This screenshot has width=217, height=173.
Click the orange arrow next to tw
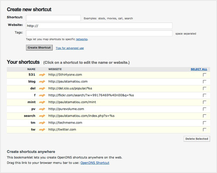42,130
